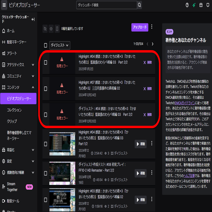Delete the errored ダイジェスト #04 from 2024年12月20日
Screen dimensions: 212x212
[x=148, y=115]
